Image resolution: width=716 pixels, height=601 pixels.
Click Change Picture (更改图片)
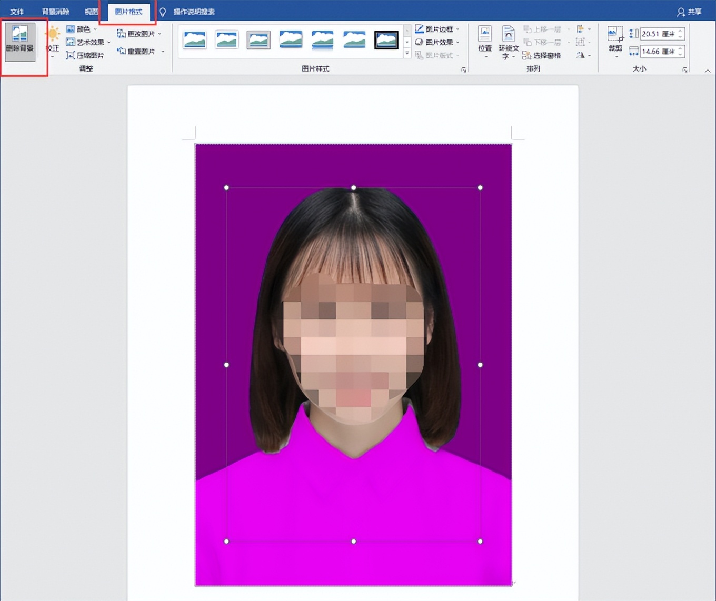(137, 34)
